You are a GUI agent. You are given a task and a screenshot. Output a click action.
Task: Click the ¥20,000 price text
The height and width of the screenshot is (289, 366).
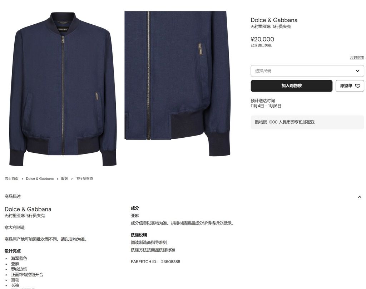262,39
